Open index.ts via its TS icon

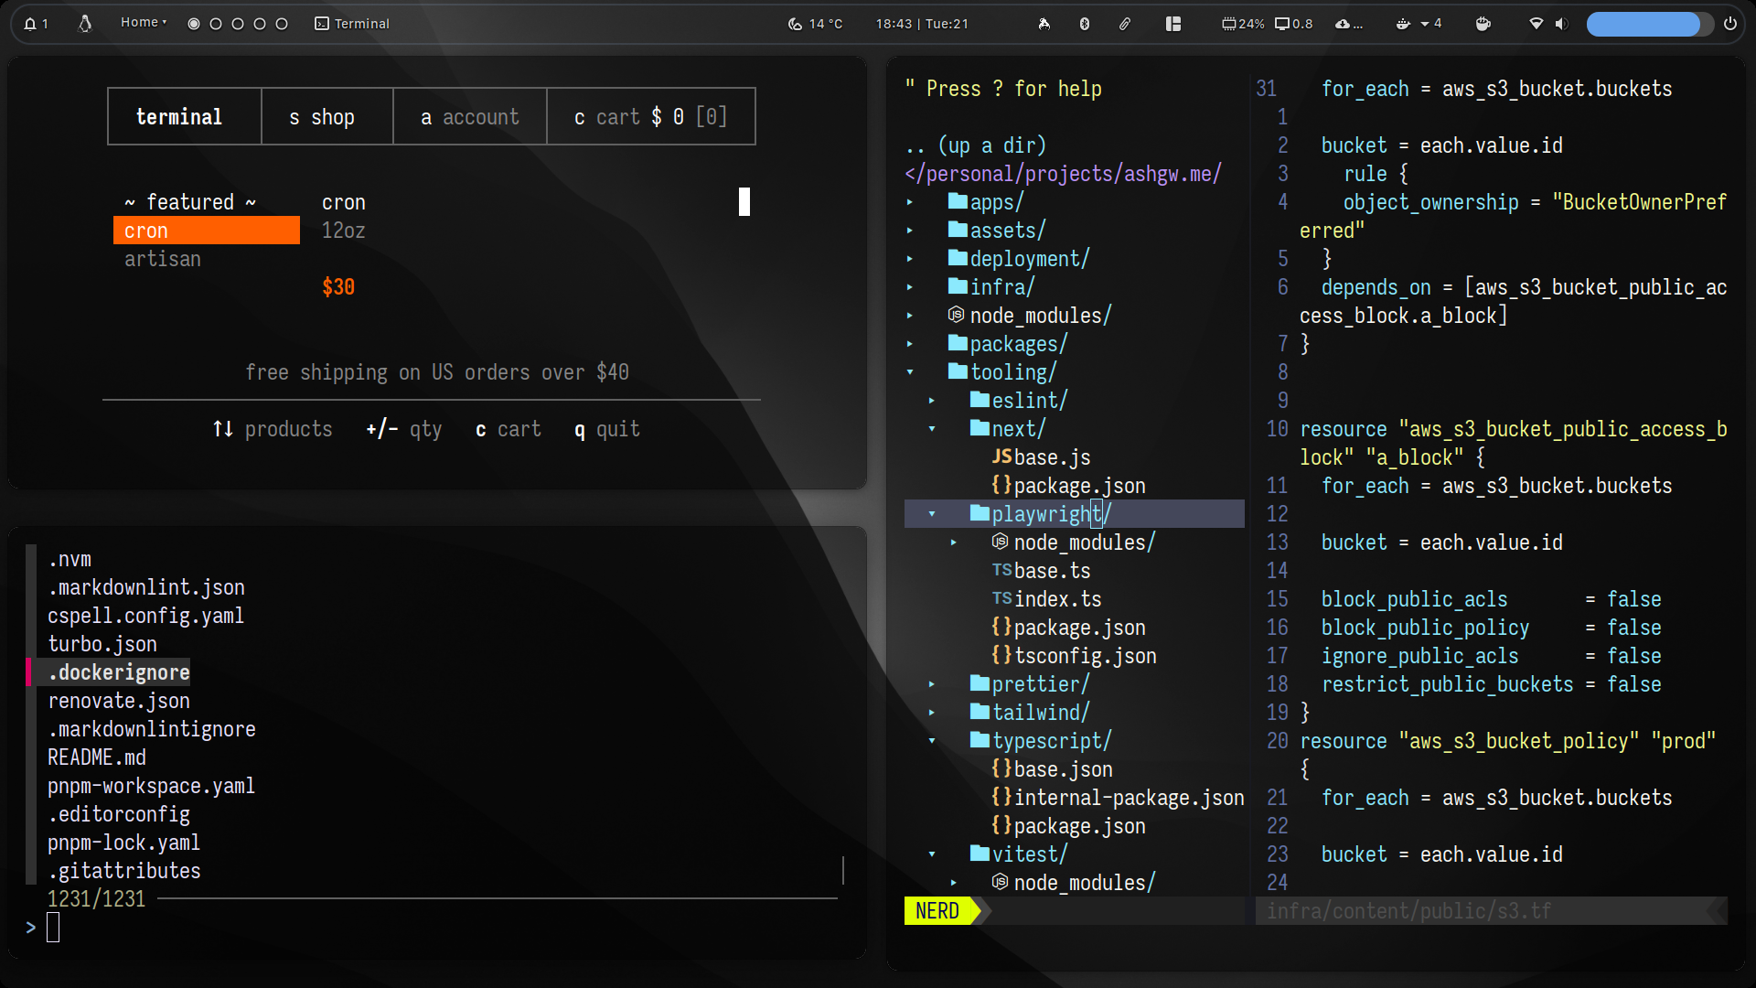(1002, 598)
